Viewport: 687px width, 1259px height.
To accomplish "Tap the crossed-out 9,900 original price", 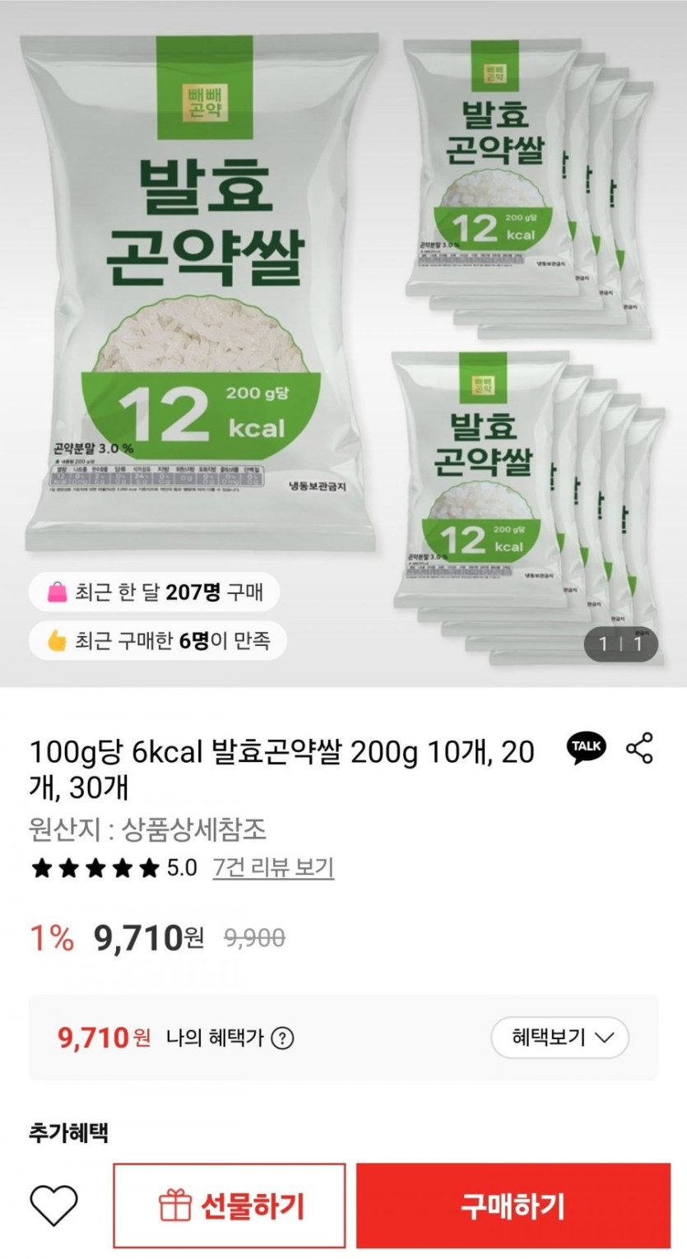I will [255, 937].
